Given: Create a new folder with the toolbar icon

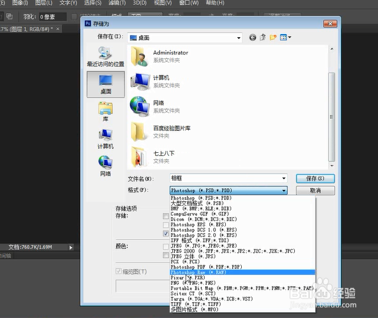Looking at the screenshot, I should 273,37.
